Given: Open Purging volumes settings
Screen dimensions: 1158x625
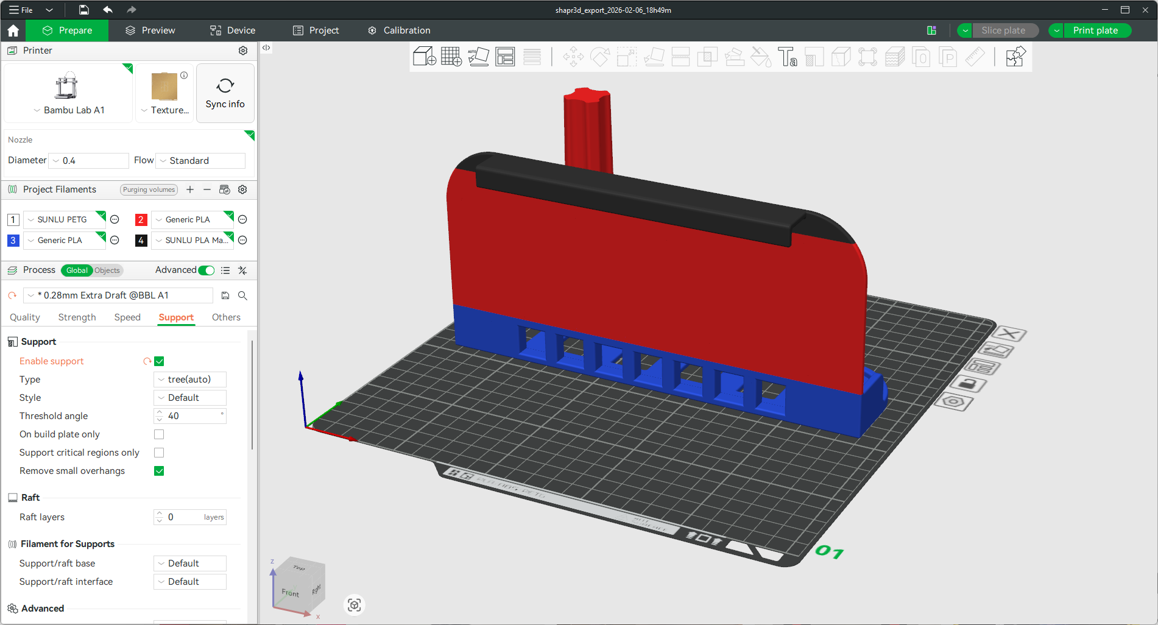Looking at the screenshot, I should pos(149,189).
